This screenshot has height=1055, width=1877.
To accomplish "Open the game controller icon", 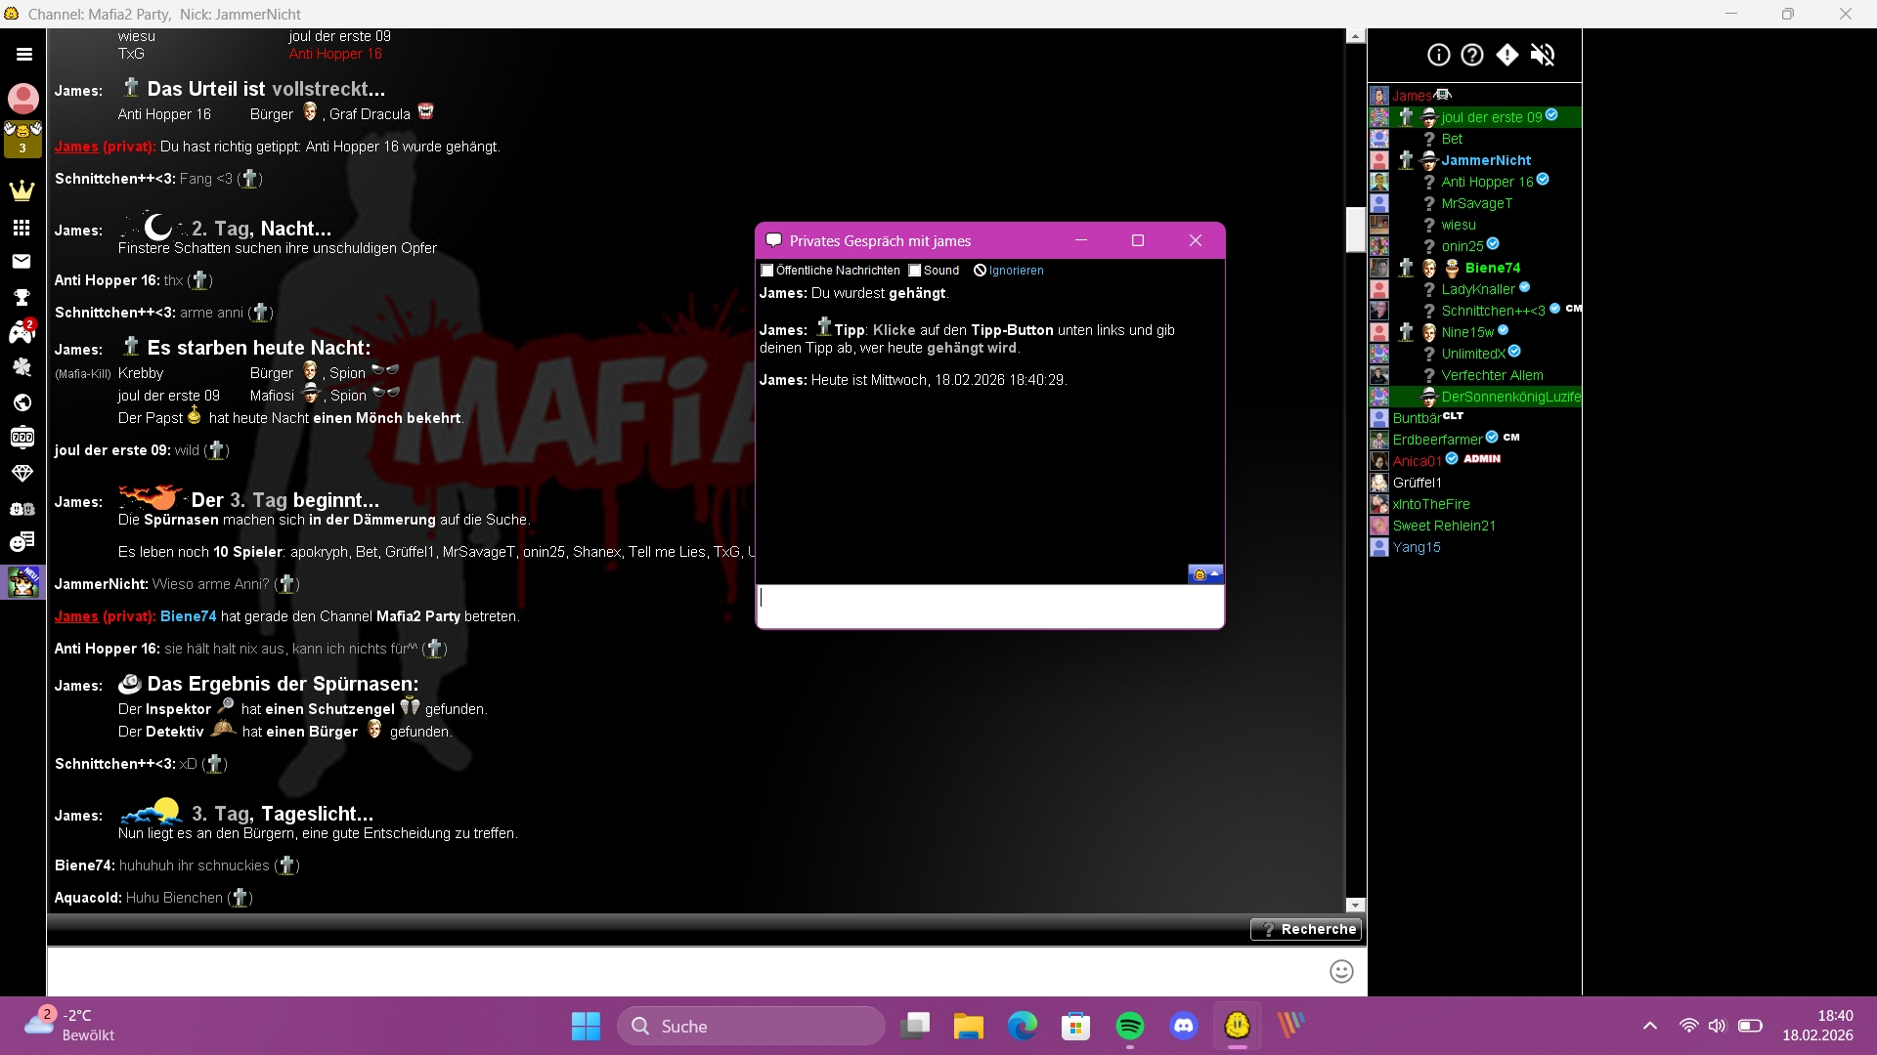I will tap(22, 333).
